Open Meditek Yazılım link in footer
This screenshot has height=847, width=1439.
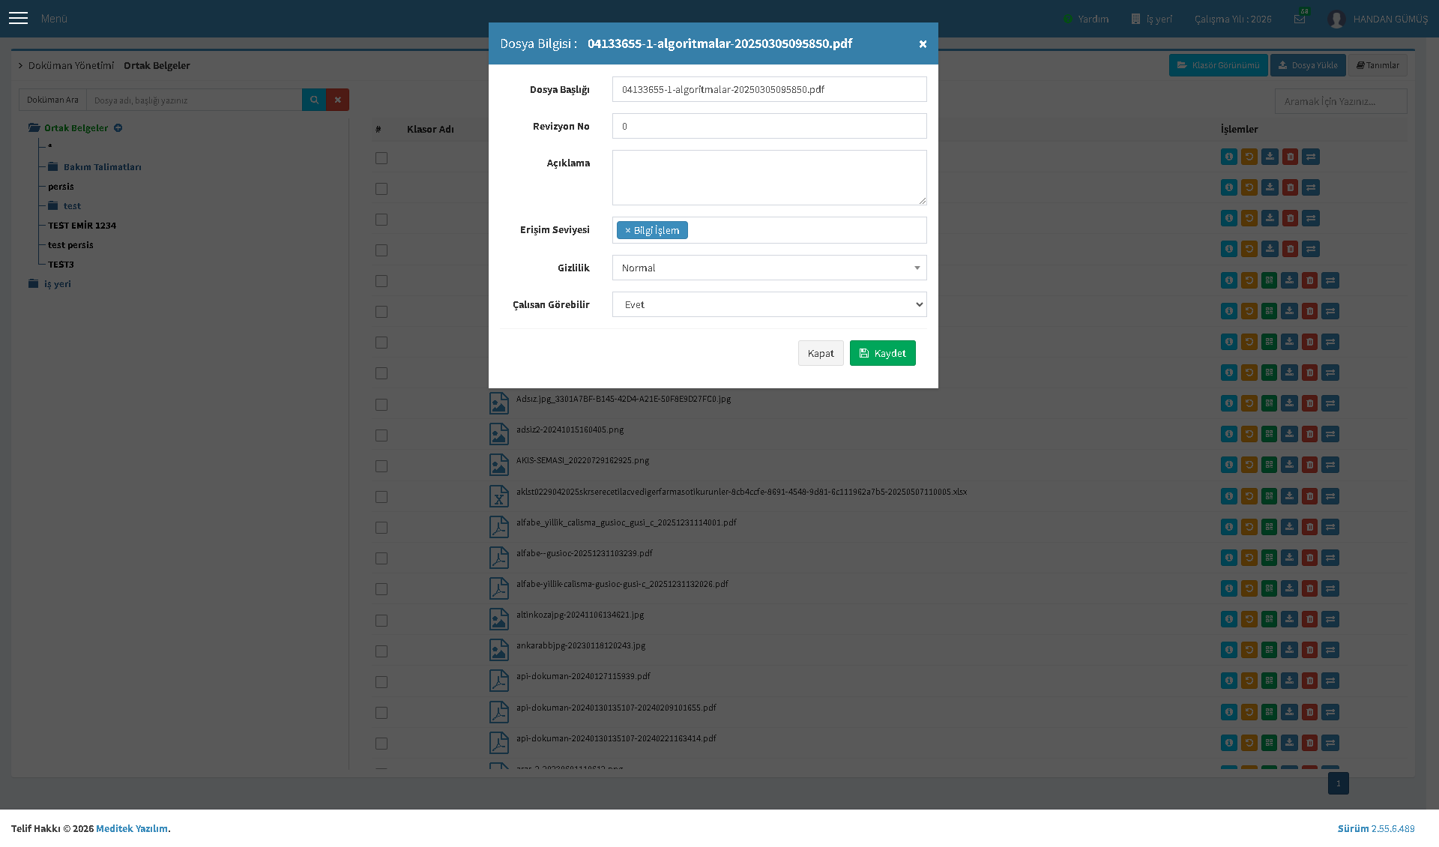pyautogui.click(x=132, y=828)
